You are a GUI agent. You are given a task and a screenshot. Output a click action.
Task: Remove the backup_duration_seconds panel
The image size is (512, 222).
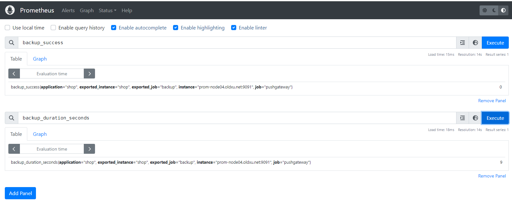click(492, 176)
